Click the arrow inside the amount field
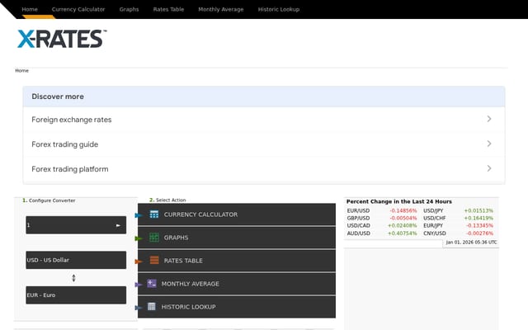 [x=118, y=225]
